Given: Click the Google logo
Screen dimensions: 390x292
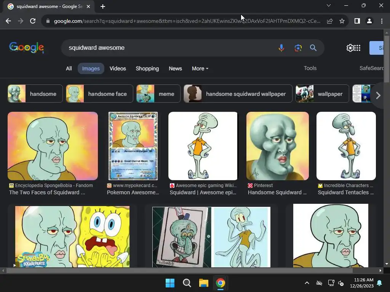Looking at the screenshot, I should point(27,48).
